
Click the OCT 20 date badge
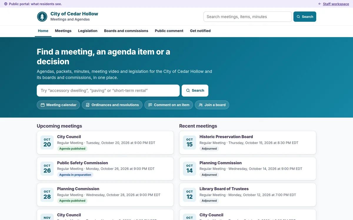tap(47, 143)
